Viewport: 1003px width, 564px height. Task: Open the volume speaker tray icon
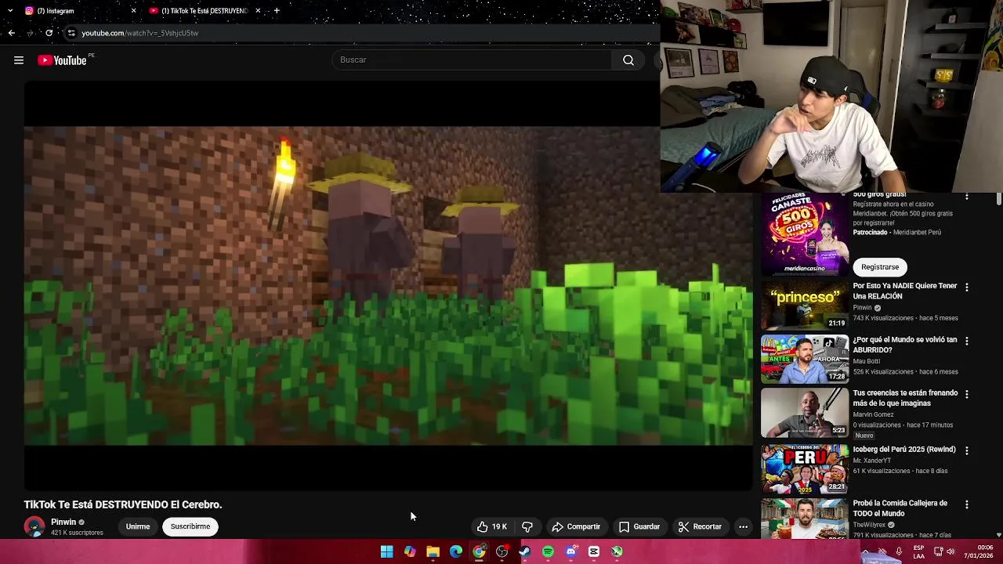pyautogui.click(x=951, y=551)
